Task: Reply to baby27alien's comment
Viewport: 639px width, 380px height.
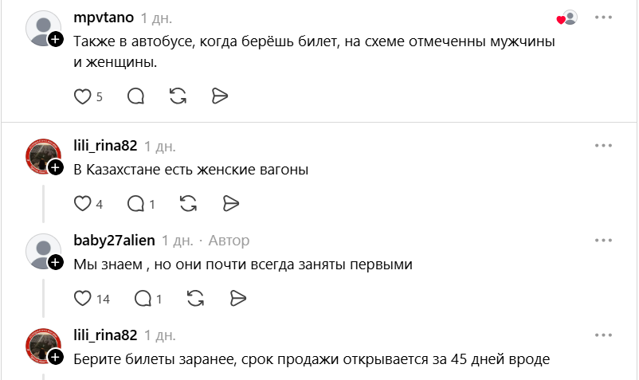Action: 143,299
